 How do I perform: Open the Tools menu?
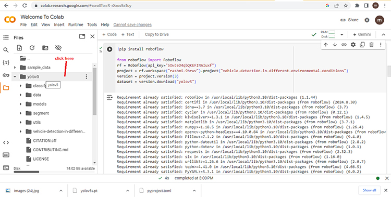click(x=92, y=24)
